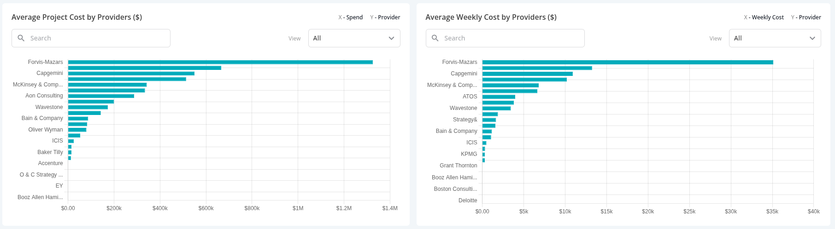Click the Strategy& provider label
This screenshot has height=229, width=835.
(465, 120)
